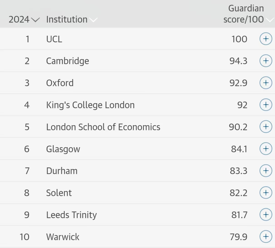Expand Warwick row details

266,237
